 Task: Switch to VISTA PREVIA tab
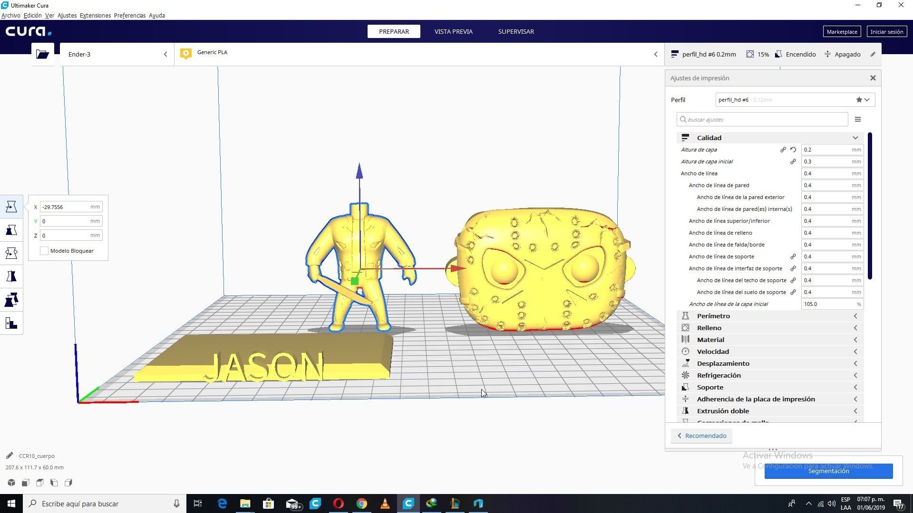click(453, 31)
